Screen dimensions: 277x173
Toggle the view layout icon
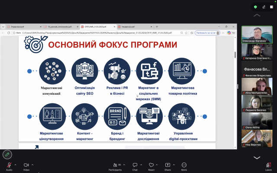coord(271,6)
